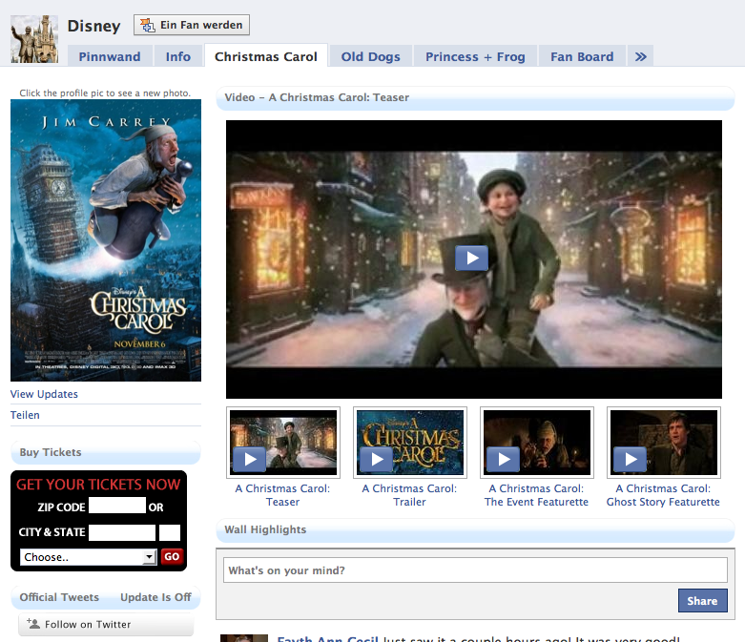Viewport: 745px width, 642px height.
Task: Go to the Fan Board tab
Action: point(582,56)
